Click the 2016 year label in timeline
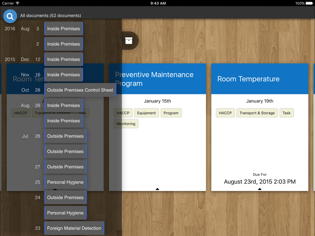 10,29
